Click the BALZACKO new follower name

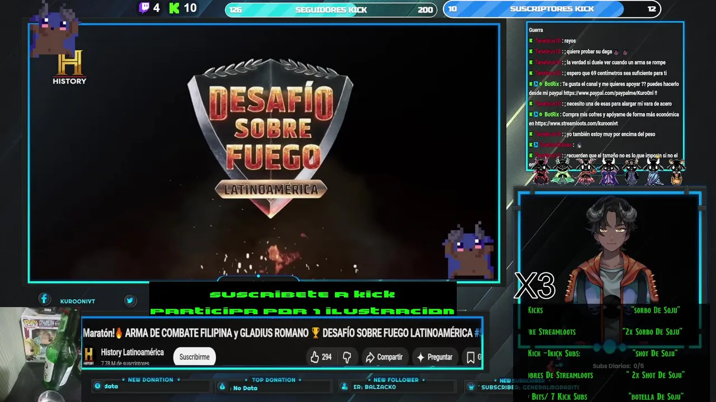coord(380,387)
